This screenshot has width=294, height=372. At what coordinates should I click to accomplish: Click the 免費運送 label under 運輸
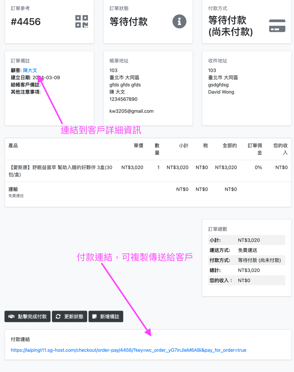(16, 196)
